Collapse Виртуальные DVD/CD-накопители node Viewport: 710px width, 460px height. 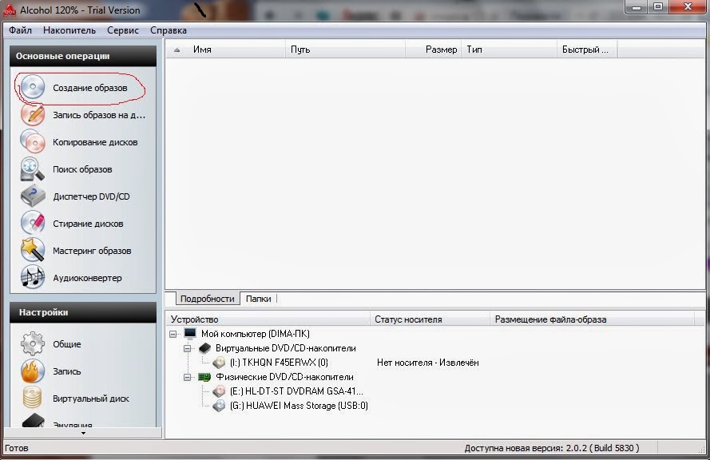tap(187, 349)
